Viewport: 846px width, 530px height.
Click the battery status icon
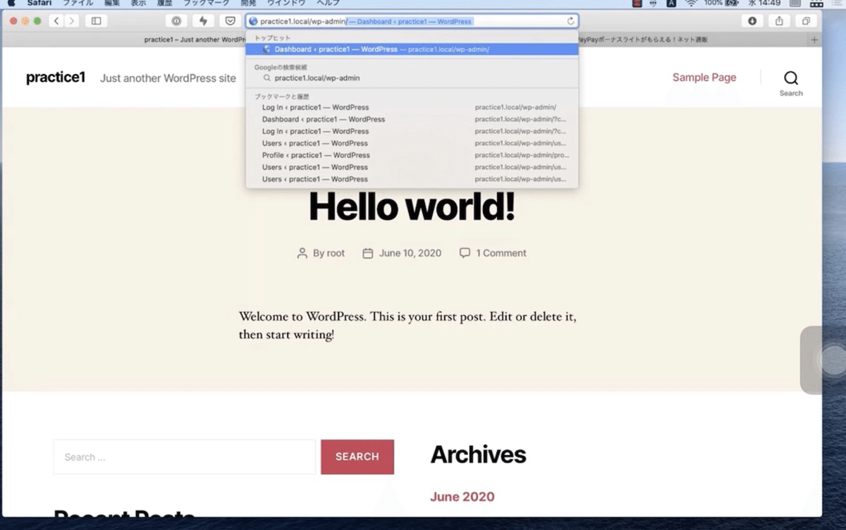[732, 4]
